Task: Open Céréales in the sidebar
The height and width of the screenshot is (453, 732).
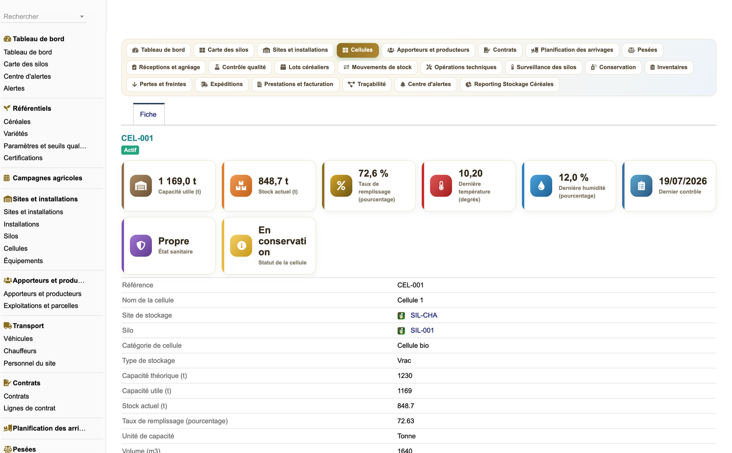Action: pos(17,122)
